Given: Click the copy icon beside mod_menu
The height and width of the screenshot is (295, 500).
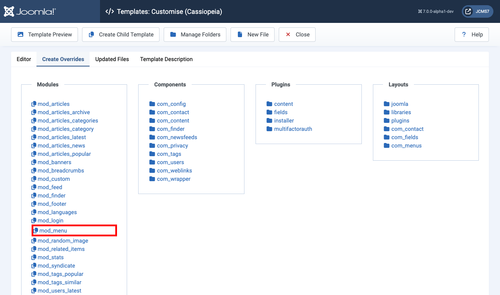Looking at the screenshot, I should [35, 230].
